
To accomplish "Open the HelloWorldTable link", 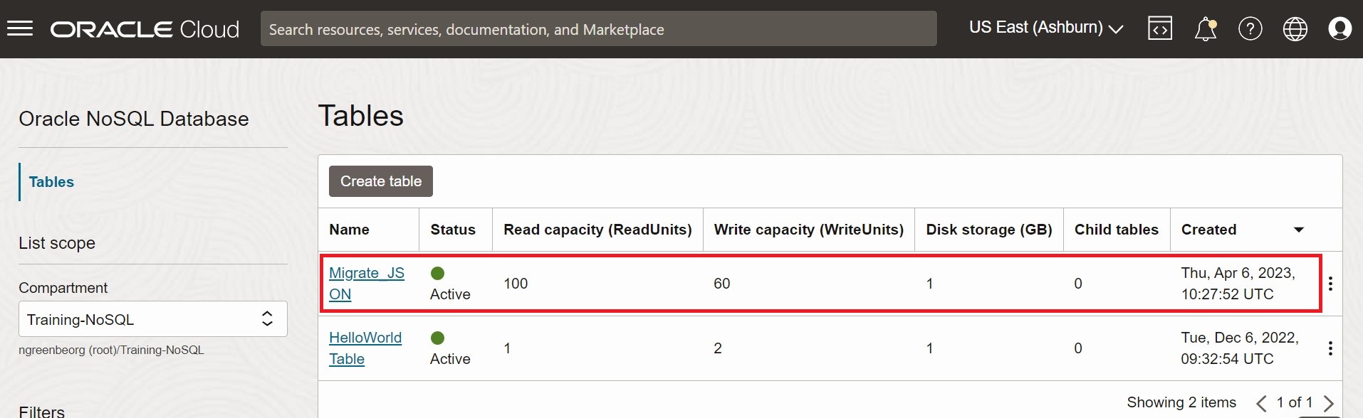I will pos(365,348).
